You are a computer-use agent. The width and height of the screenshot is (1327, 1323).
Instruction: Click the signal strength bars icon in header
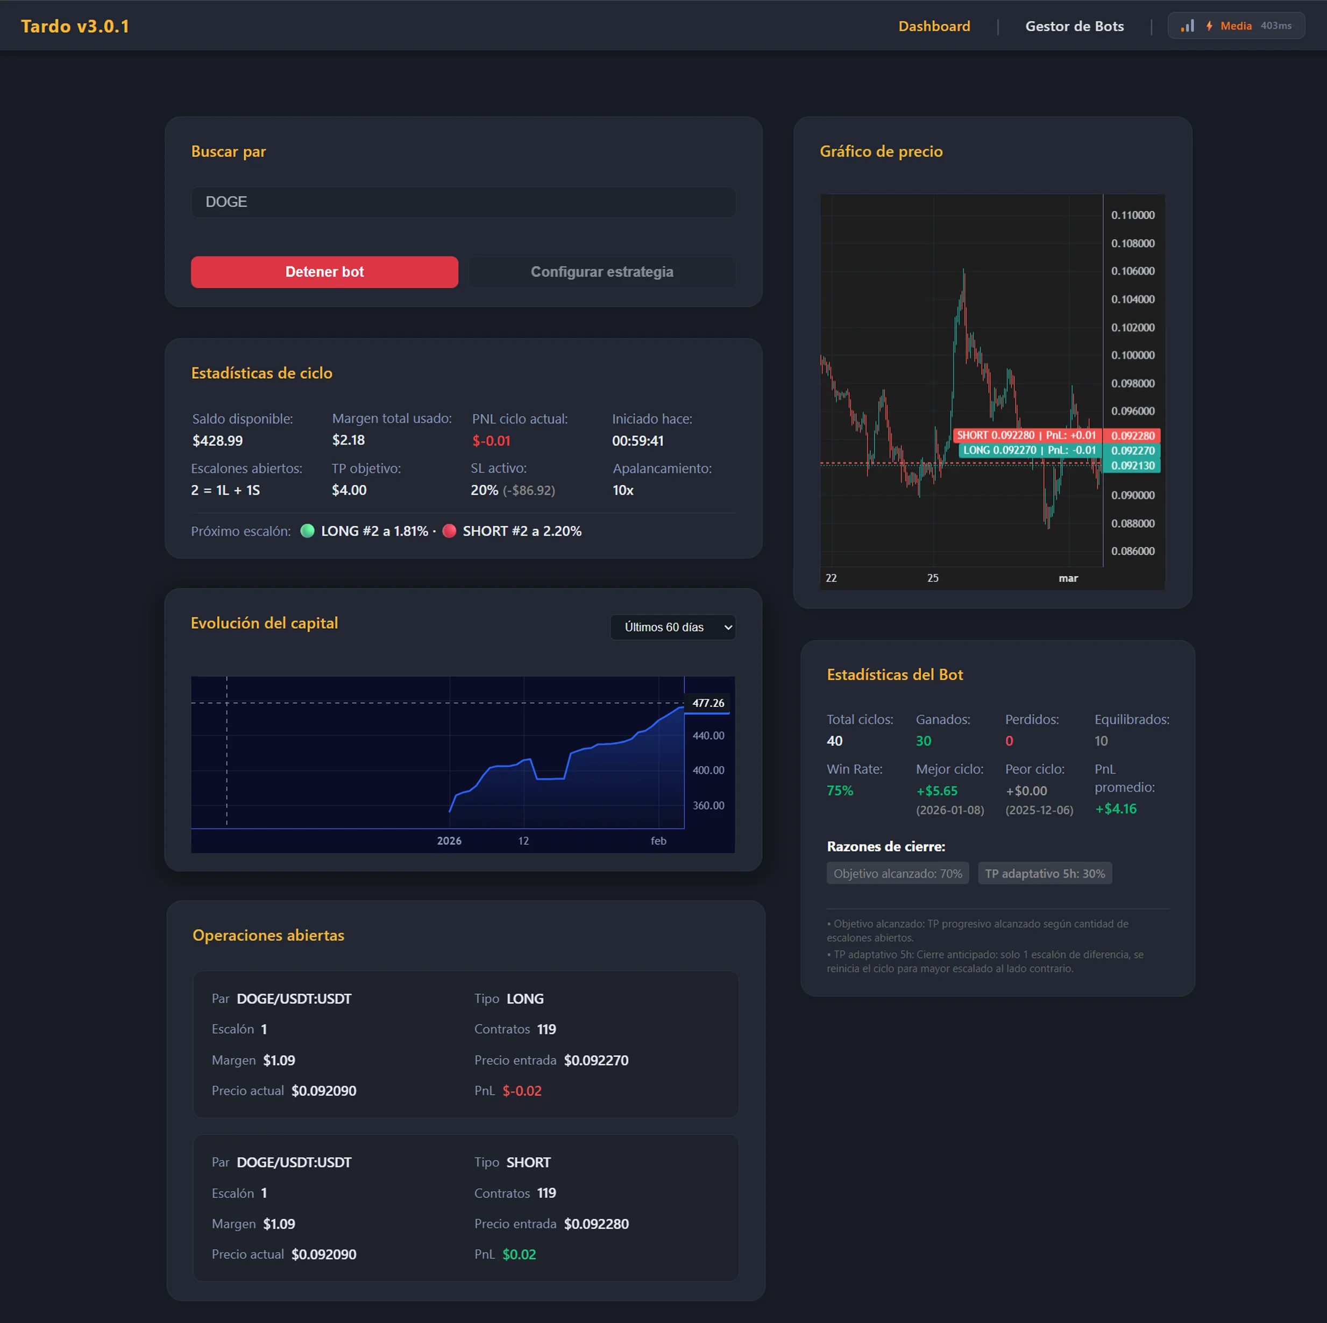pyautogui.click(x=1187, y=25)
